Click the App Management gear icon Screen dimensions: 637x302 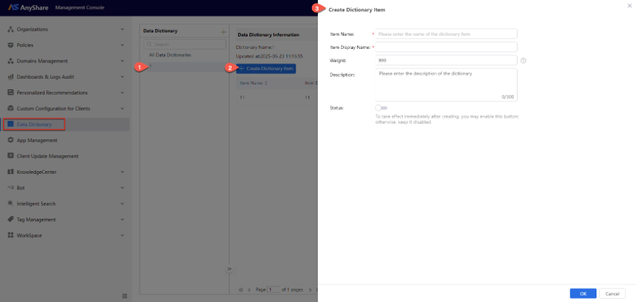[x=11, y=140]
